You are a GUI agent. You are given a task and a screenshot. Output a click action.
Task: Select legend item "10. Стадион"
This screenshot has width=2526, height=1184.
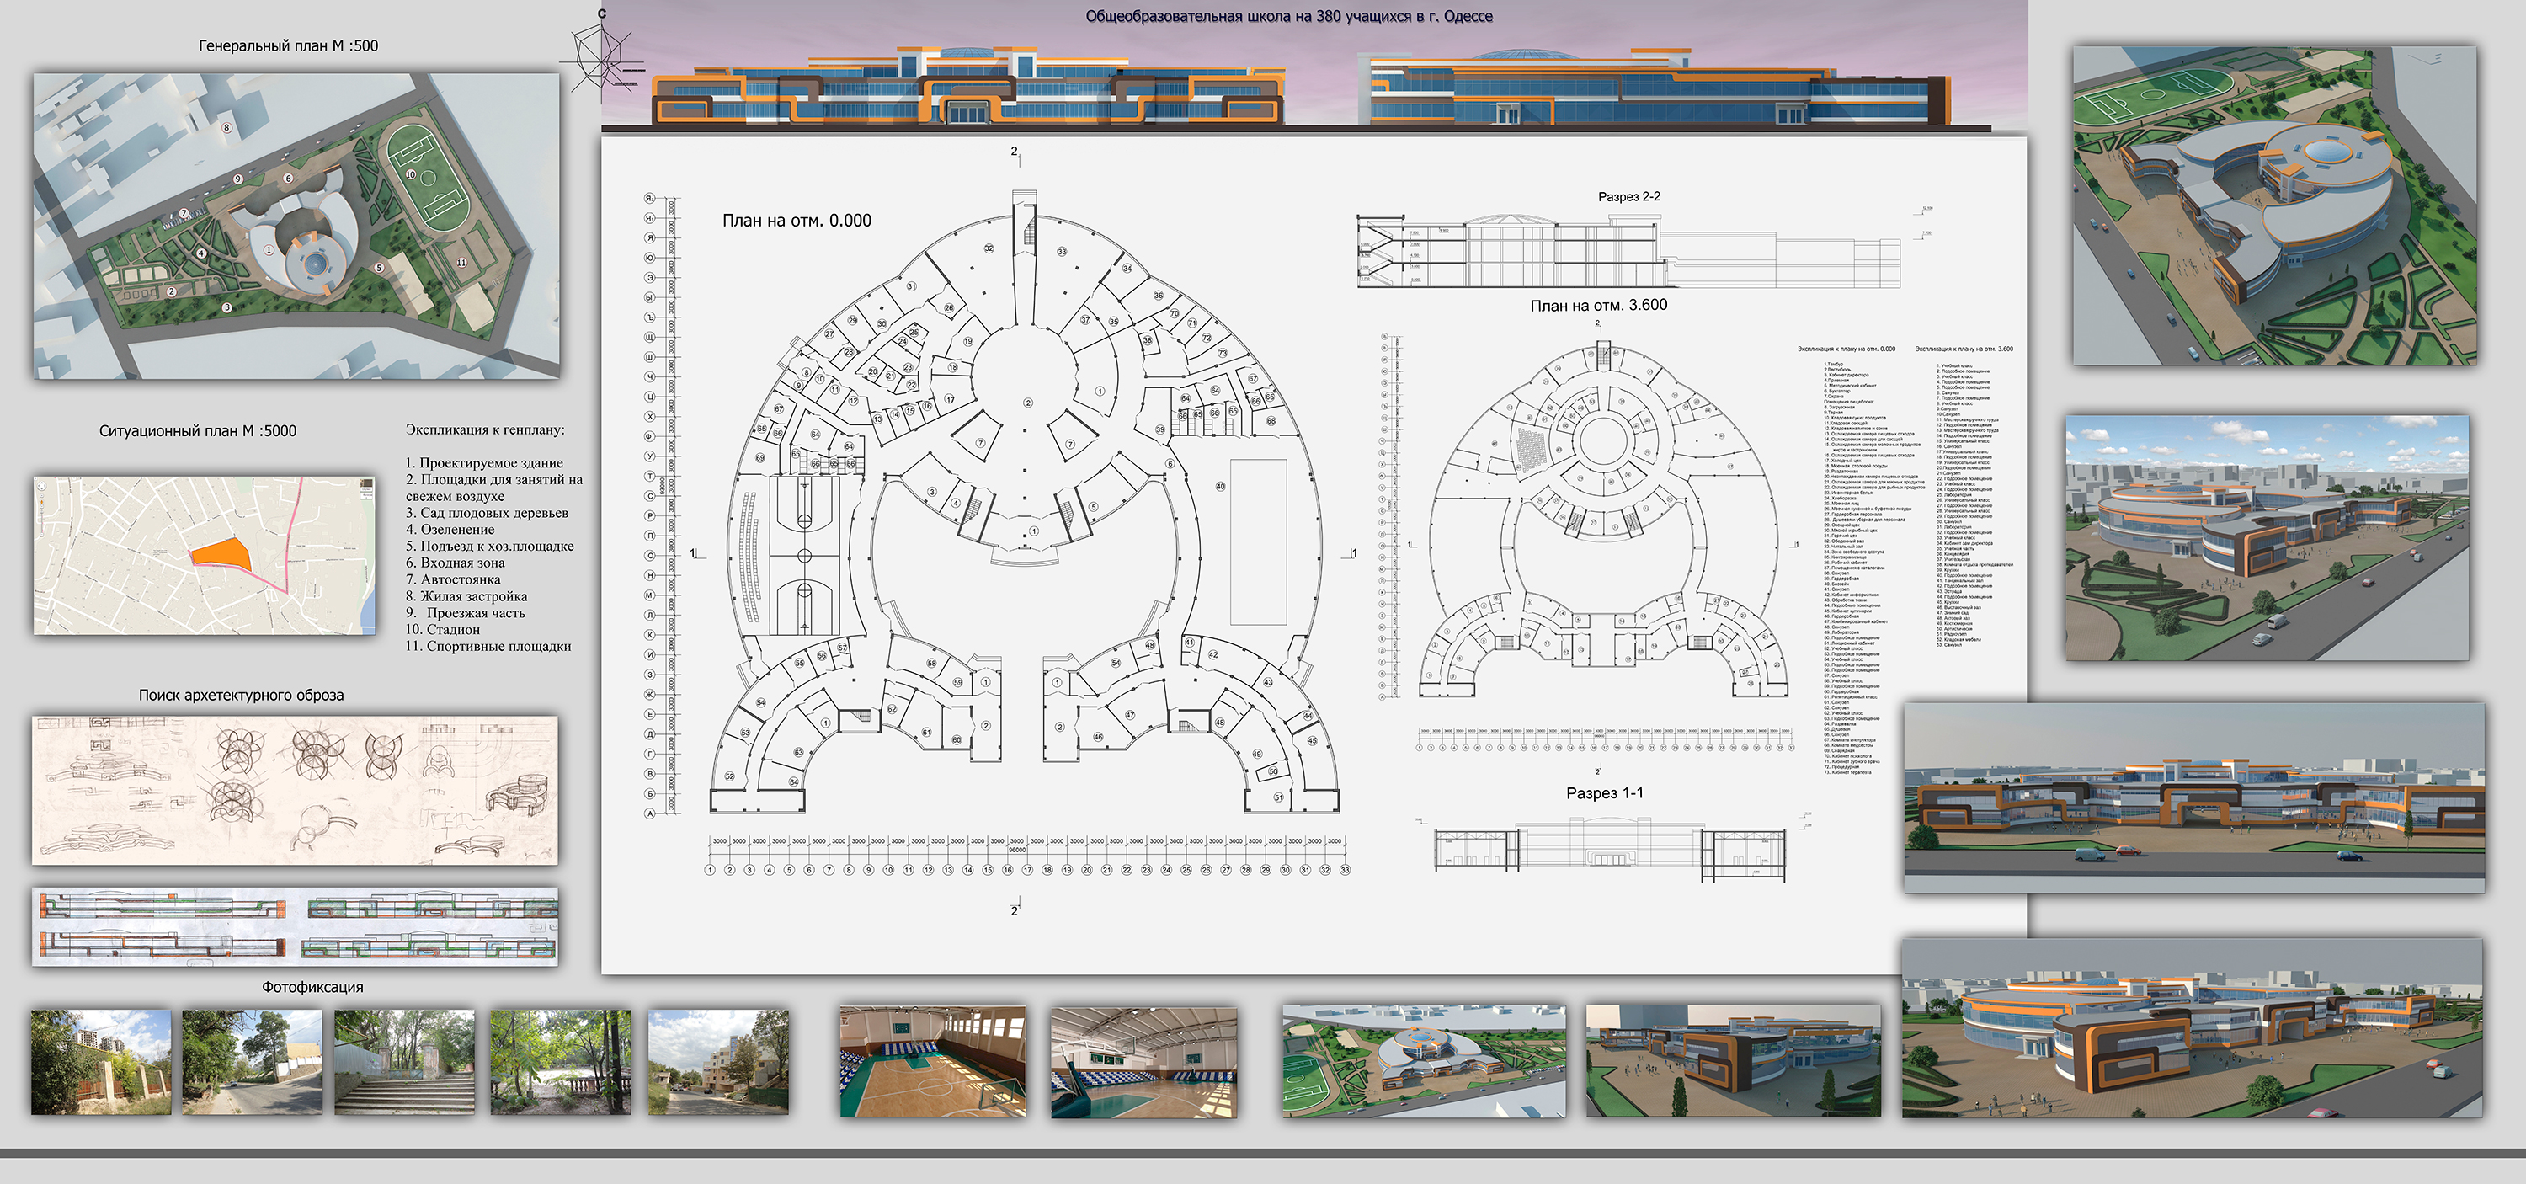443,630
